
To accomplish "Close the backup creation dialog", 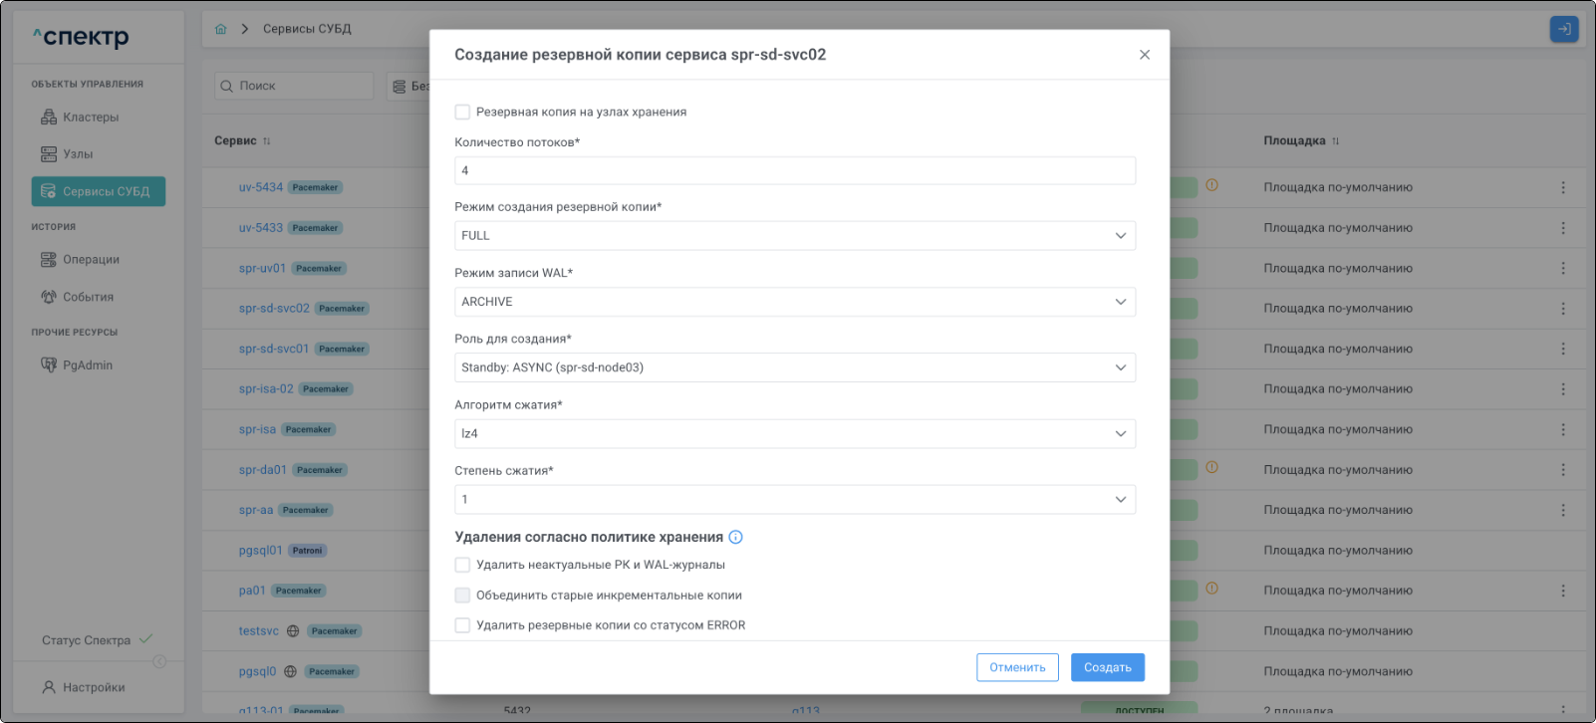I will coord(1144,55).
